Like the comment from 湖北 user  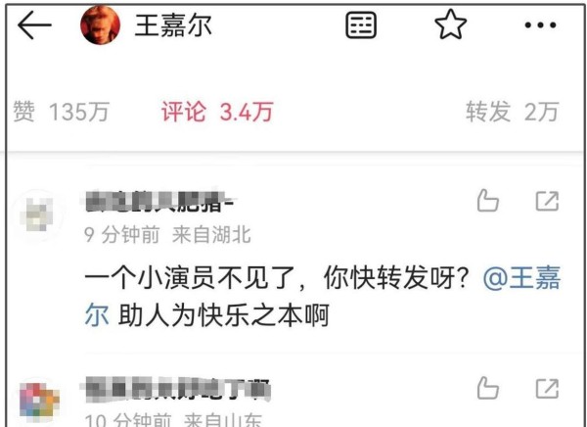pyautogui.click(x=488, y=201)
